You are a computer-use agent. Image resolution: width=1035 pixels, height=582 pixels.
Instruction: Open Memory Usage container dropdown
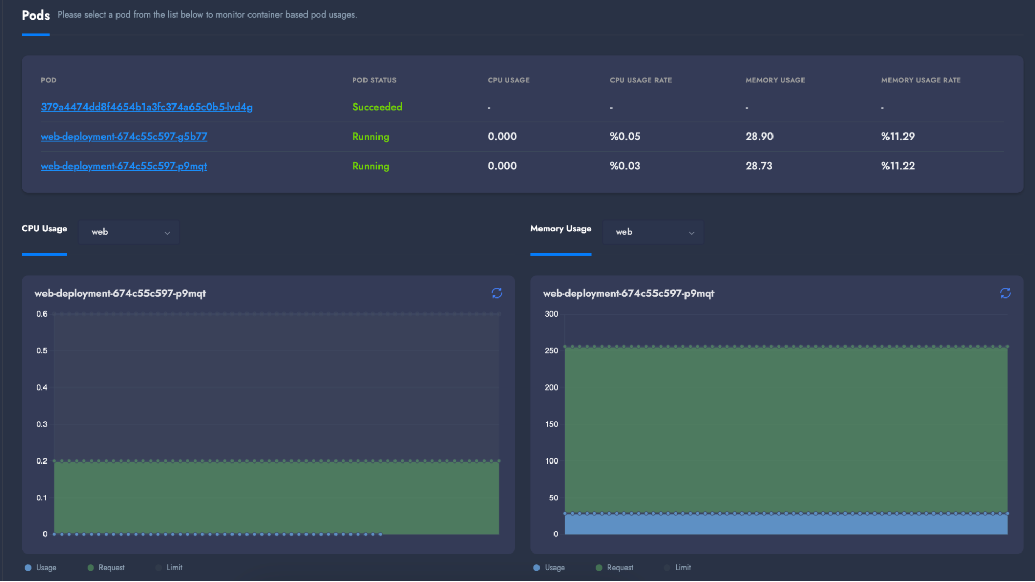pos(652,232)
